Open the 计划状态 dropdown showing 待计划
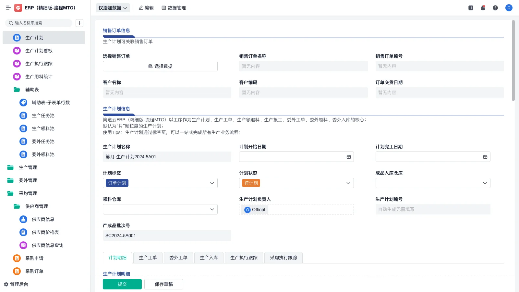This screenshot has width=519, height=292. [x=348, y=183]
